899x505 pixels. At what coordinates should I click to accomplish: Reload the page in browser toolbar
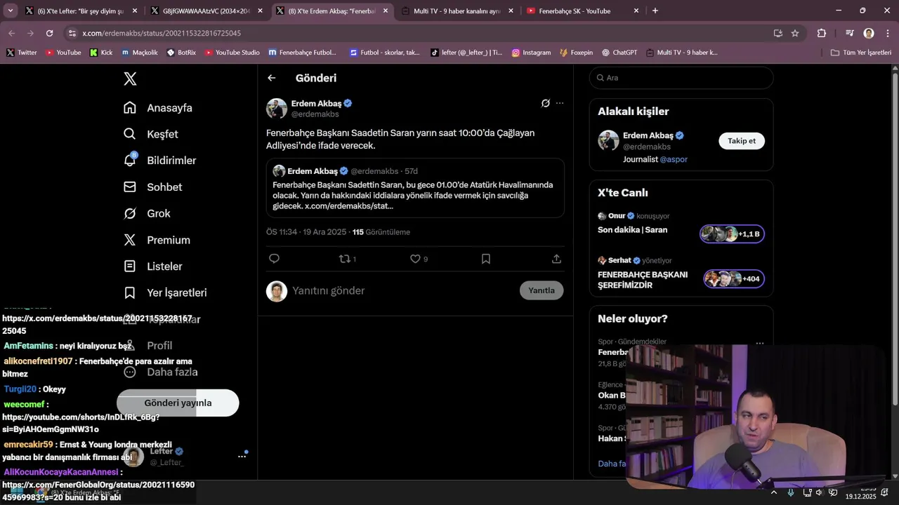click(x=49, y=33)
